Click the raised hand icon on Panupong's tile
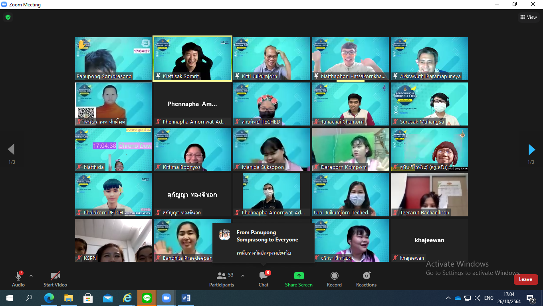Image resolution: width=543 pixels, height=306 pixels. [x=82, y=44]
